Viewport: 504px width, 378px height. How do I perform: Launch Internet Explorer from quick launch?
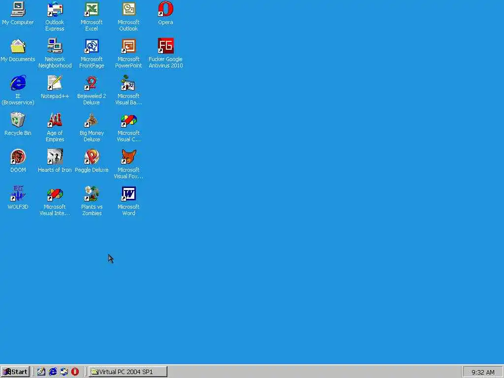click(x=52, y=372)
